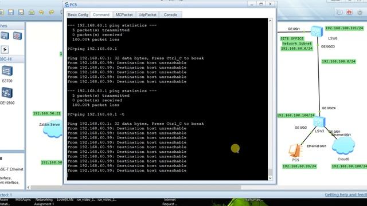
Task: Open the Getting help and feedback link
Action: (346, 195)
